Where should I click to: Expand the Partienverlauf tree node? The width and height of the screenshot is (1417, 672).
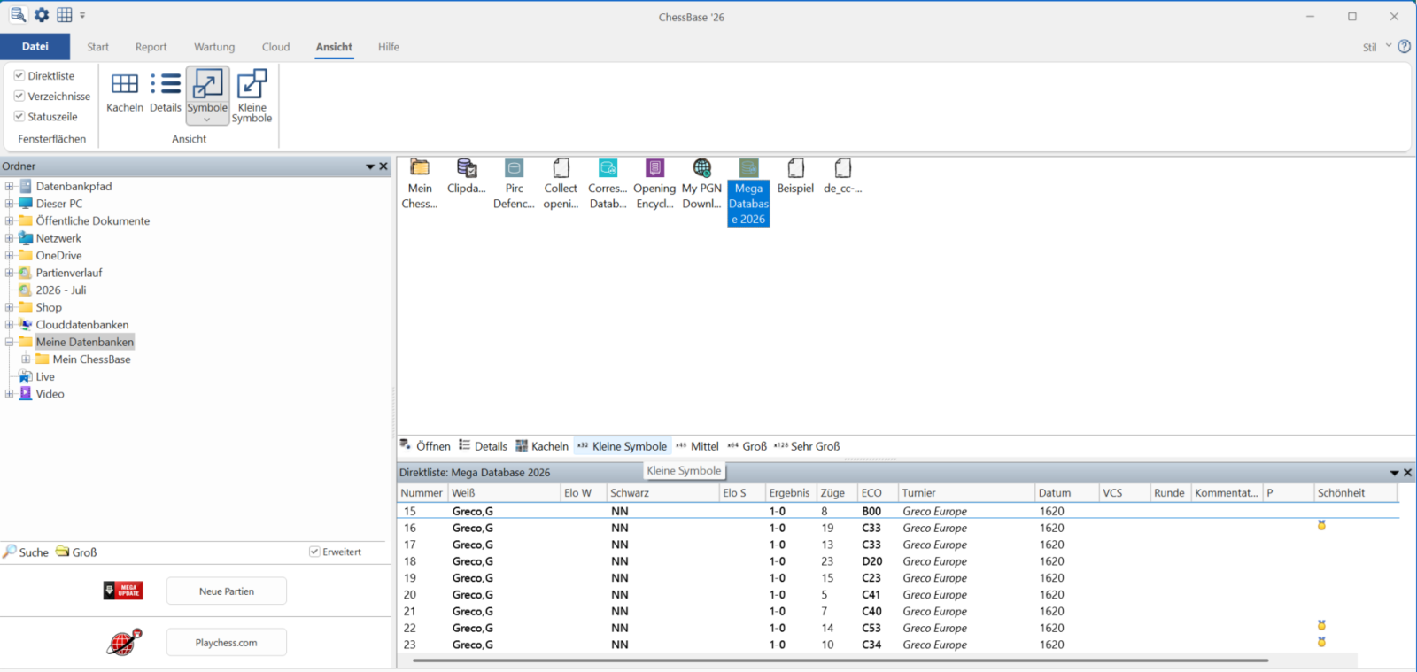[x=9, y=273]
